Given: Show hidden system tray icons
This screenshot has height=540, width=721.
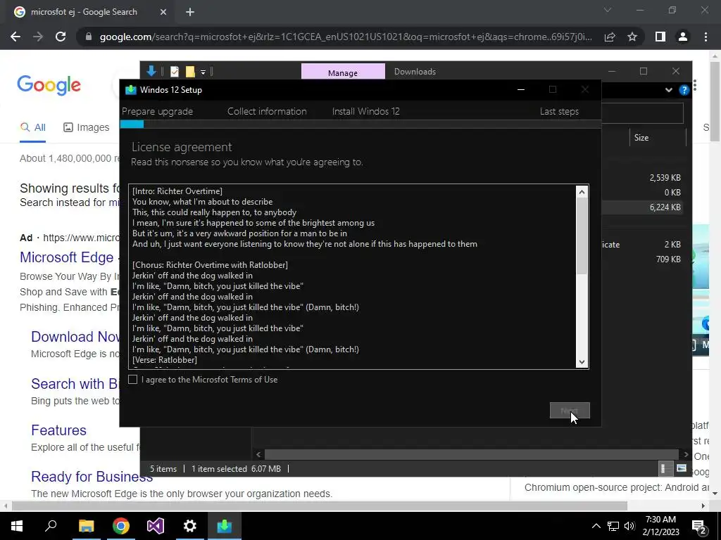Looking at the screenshot, I should click(596, 526).
